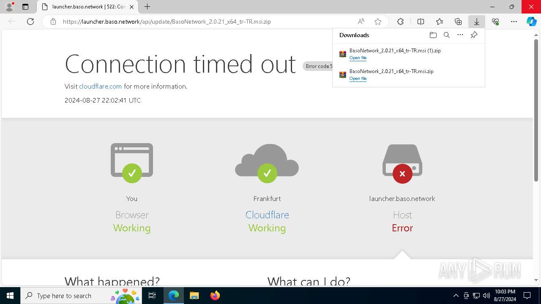Activate Read aloud icon in address bar

click(x=361, y=22)
